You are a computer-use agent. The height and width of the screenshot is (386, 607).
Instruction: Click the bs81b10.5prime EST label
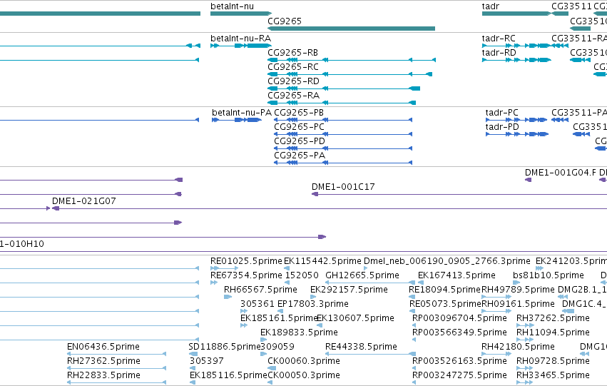[549, 275]
